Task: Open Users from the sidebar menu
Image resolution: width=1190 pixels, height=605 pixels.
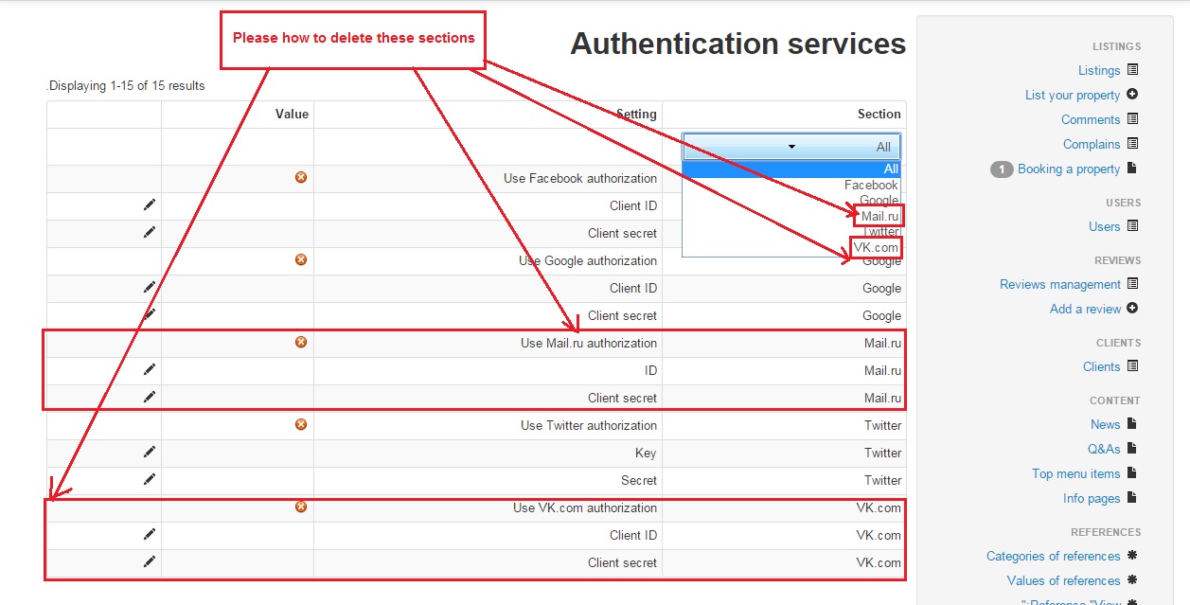Action: tap(1105, 226)
